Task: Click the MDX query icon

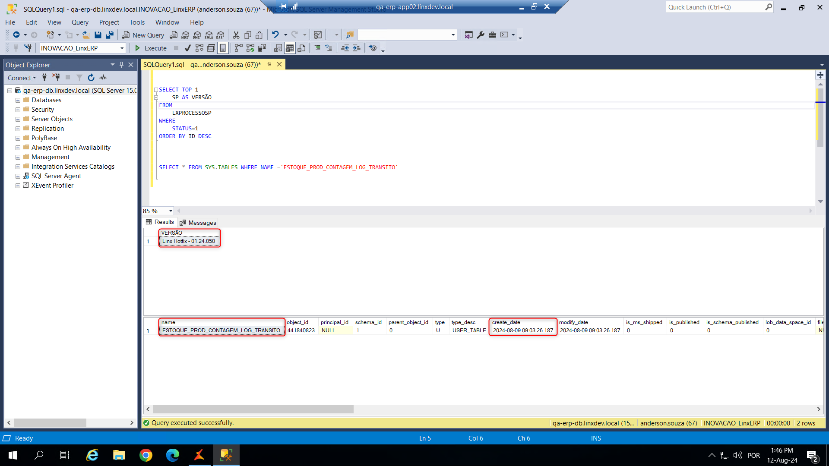Action: click(186, 35)
